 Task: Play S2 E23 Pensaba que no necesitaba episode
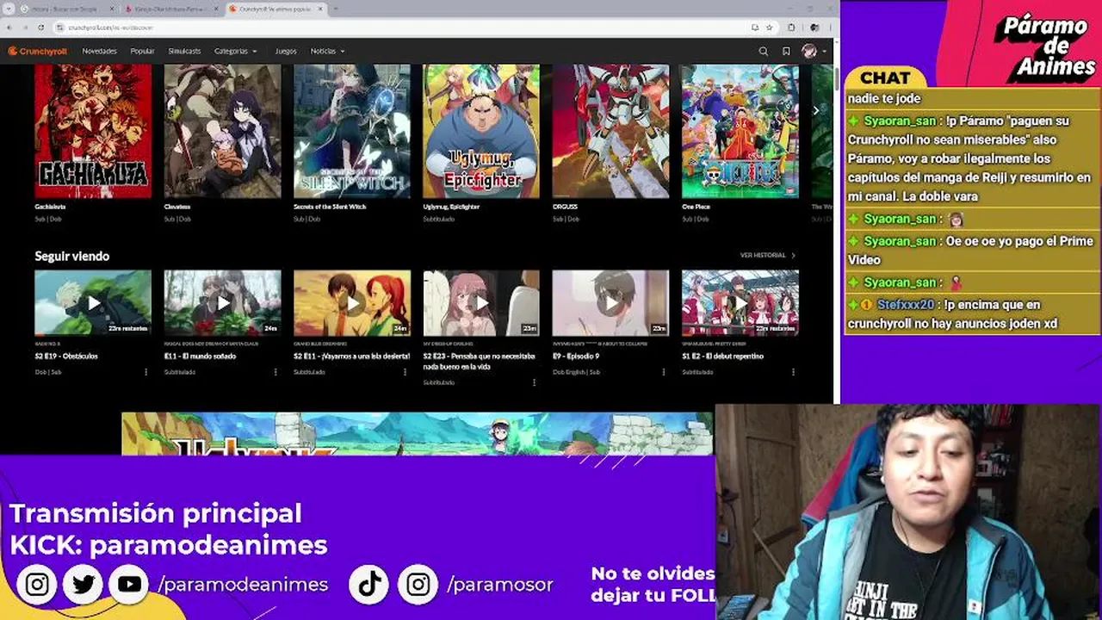pos(481,302)
